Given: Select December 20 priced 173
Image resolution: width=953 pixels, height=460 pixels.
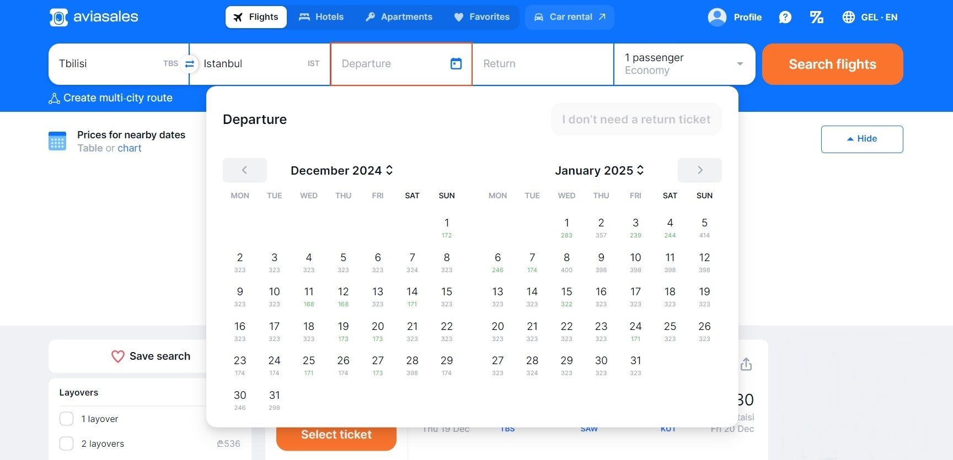Looking at the screenshot, I should 378,331.
